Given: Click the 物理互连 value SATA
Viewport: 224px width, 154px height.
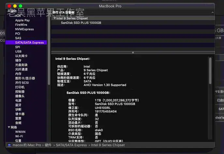Looking at the screenshot, I should pyautogui.click(x=87, y=81).
